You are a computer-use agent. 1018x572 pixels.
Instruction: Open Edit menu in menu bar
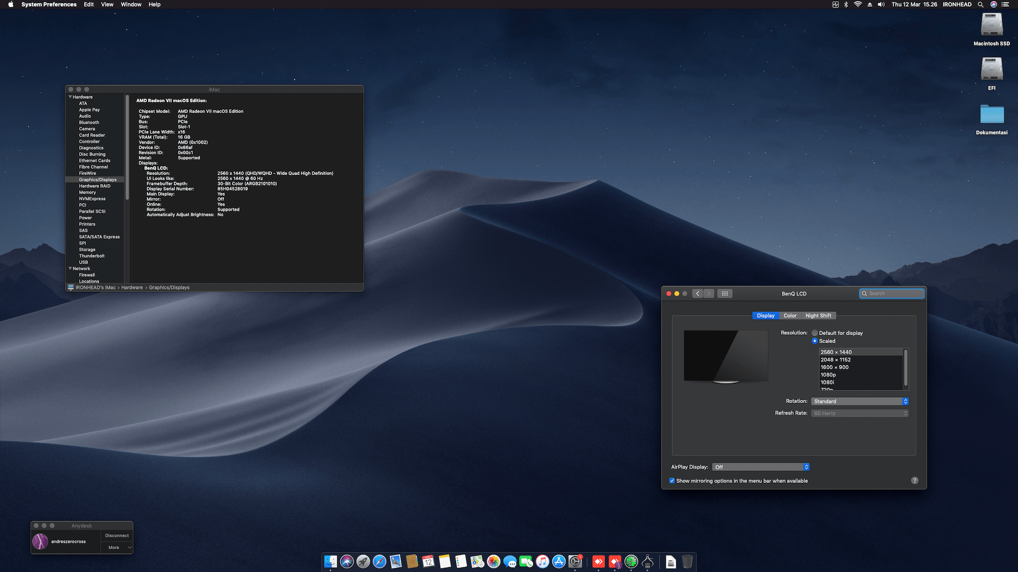coord(89,4)
